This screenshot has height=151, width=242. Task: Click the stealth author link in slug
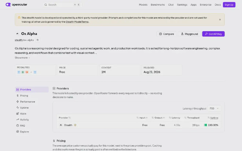19,40
